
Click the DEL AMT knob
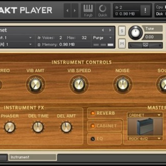(x=66, y=127)
